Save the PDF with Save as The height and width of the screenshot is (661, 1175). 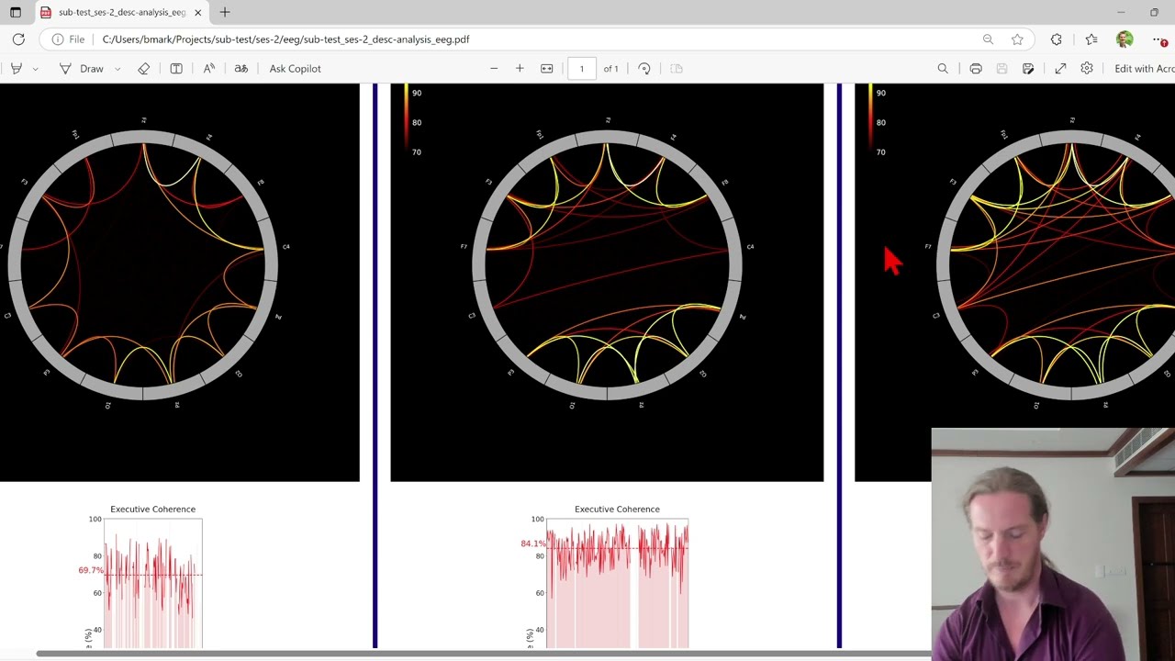pyautogui.click(x=1028, y=69)
